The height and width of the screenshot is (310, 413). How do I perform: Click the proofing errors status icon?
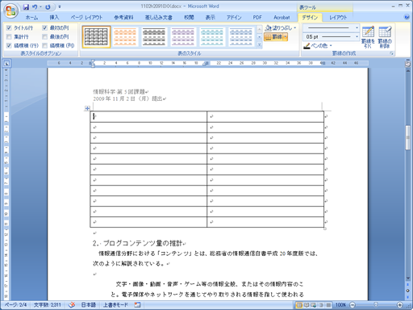click(x=72, y=305)
